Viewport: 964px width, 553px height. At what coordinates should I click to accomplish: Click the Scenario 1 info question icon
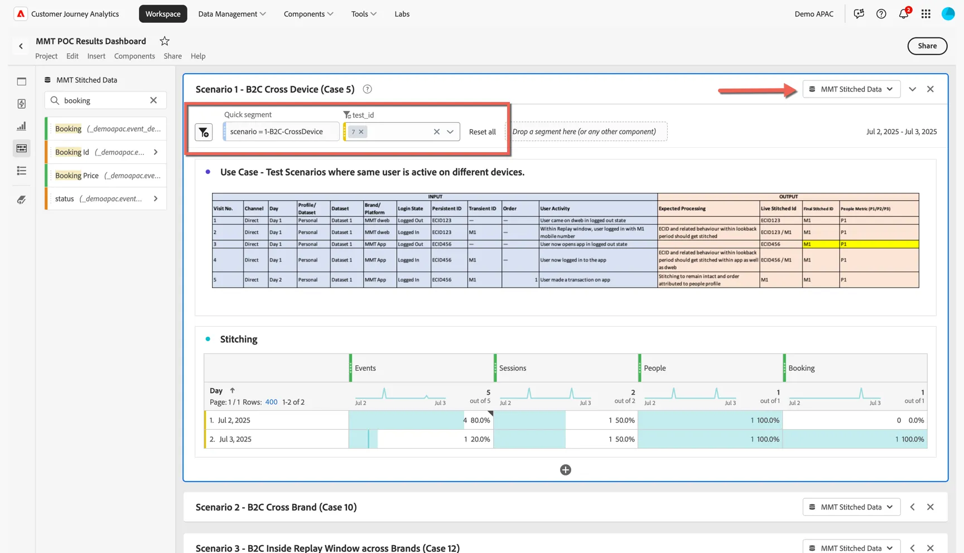[x=367, y=89]
